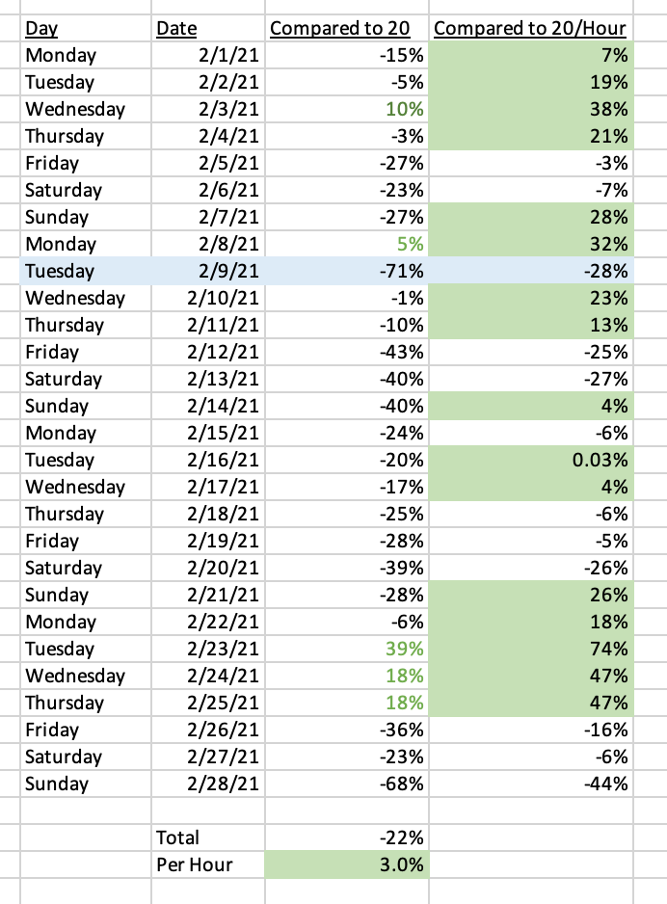The width and height of the screenshot is (667, 904).
Task: Select the -68% cell for the last Sunday
Action: coord(346,784)
